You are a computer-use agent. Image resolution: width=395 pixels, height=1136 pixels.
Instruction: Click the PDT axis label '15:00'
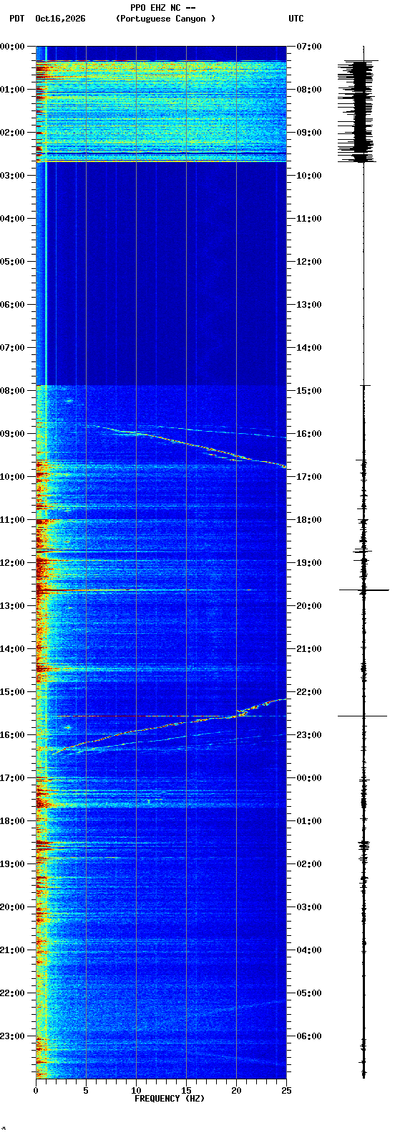pos(13,692)
